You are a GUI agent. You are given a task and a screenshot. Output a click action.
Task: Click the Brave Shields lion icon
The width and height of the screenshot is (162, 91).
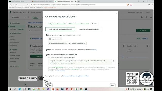[x=128, y=5]
